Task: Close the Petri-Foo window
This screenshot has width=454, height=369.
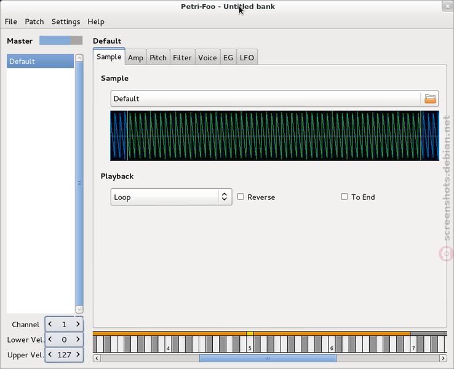Action: [x=447, y=6]
